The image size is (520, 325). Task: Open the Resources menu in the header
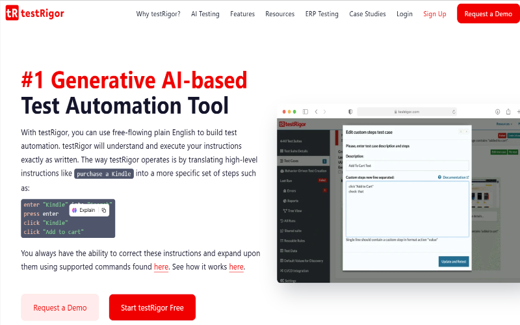(280, 14)
